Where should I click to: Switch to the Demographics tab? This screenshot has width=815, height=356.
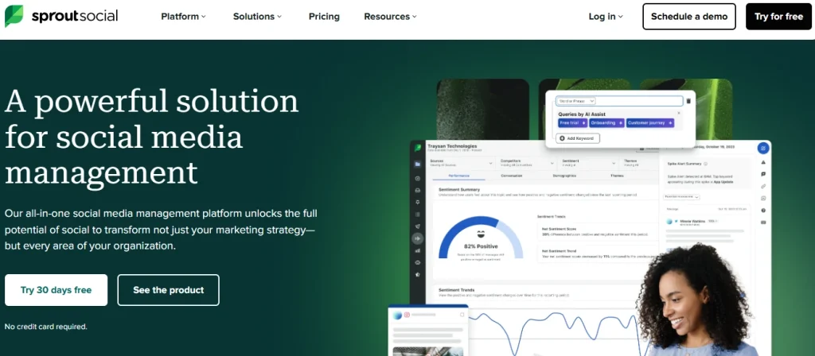click(564, 176)
